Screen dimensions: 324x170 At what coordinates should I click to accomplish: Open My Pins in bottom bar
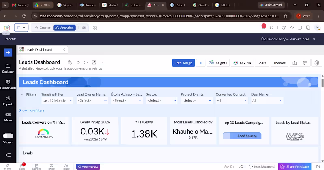coord(7,167)
